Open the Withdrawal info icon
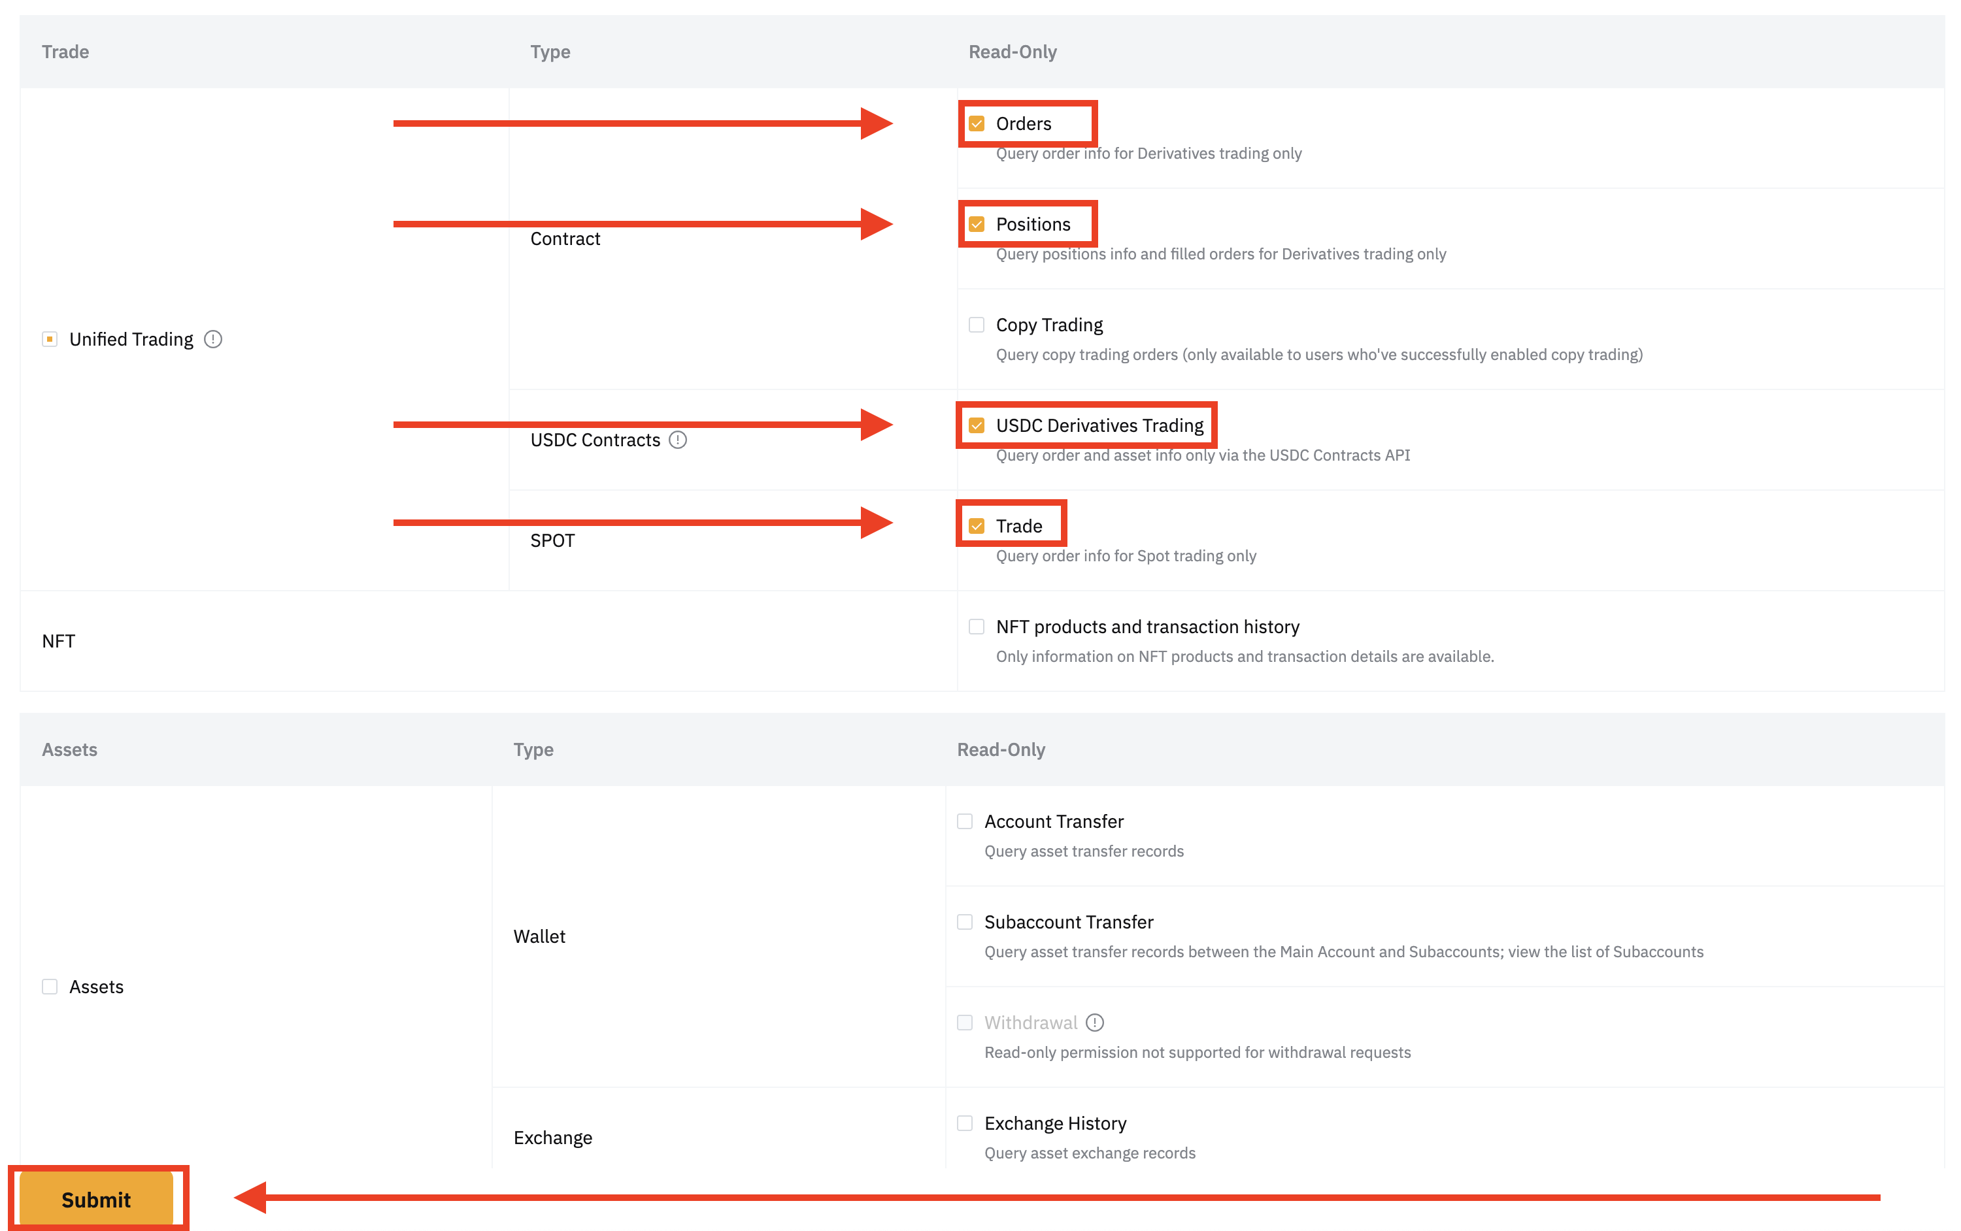 (1096, 1022)
